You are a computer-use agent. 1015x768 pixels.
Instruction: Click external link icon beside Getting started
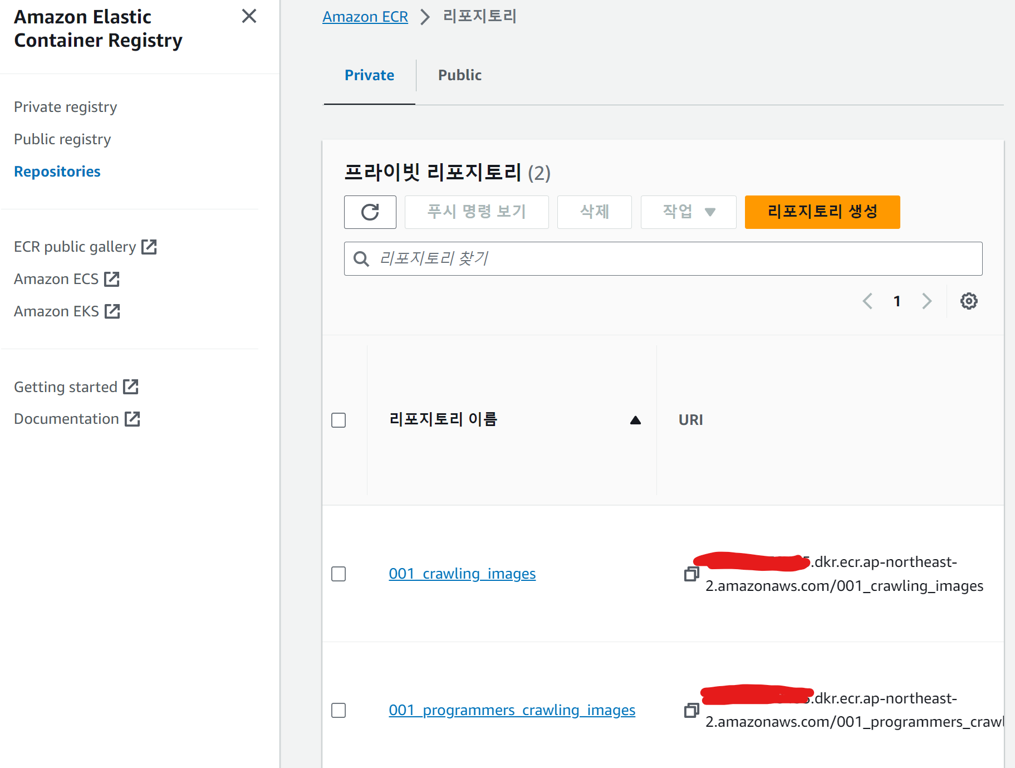tap(131, 387)
